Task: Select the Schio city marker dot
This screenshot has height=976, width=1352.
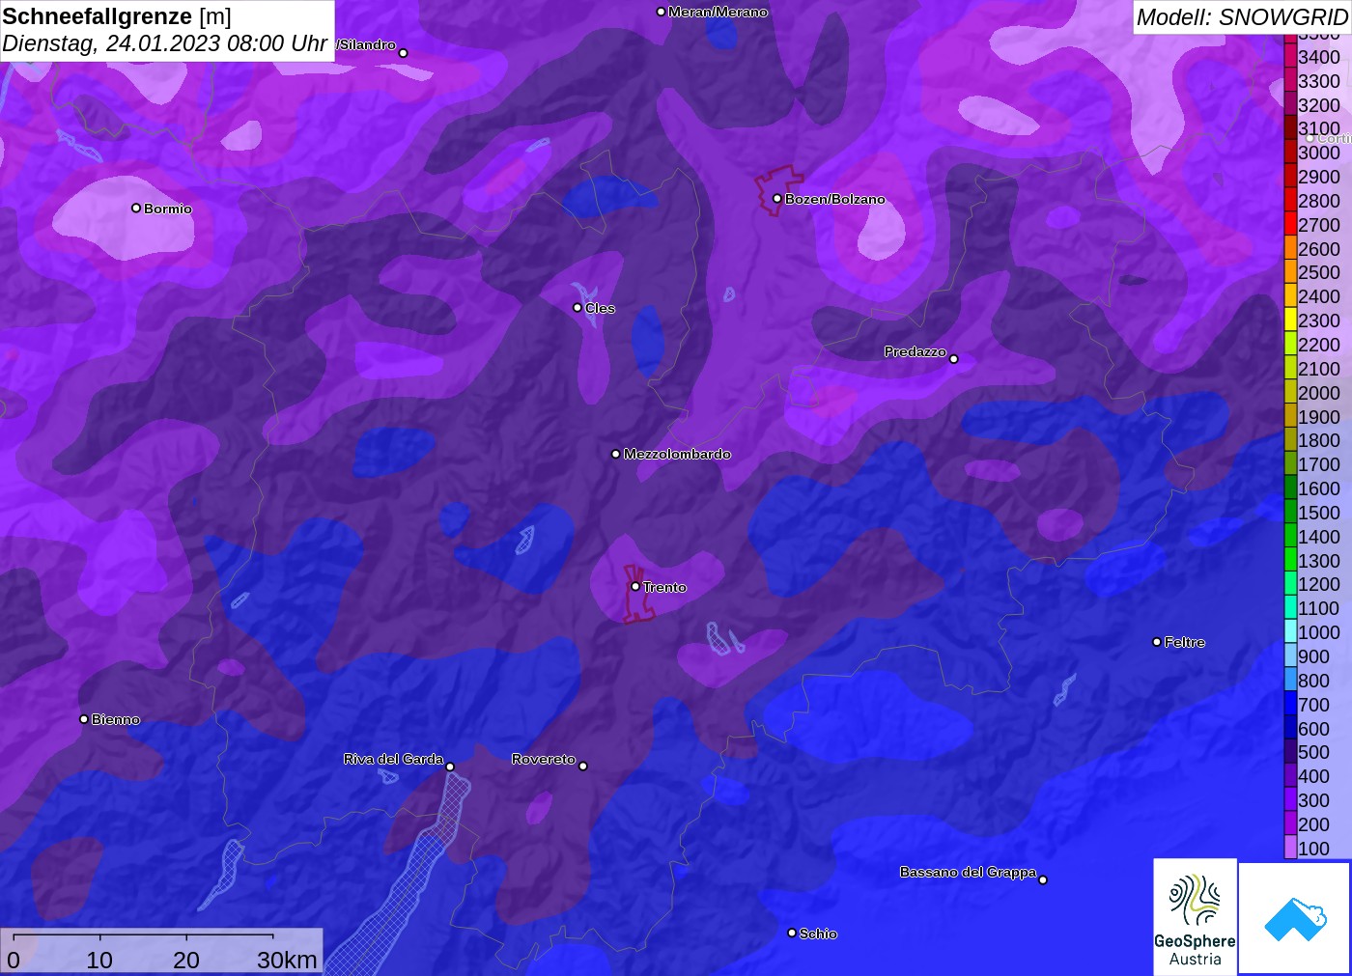Action: pyautogui.click(x=792, y=933)
